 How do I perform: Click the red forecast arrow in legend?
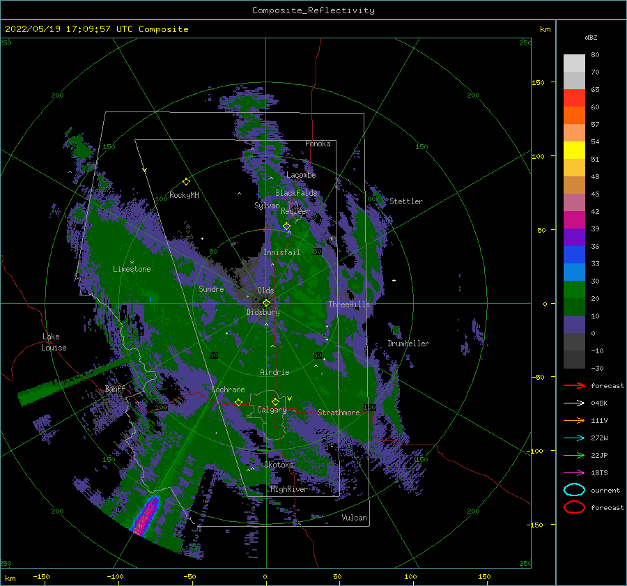(x=574, y=385)
